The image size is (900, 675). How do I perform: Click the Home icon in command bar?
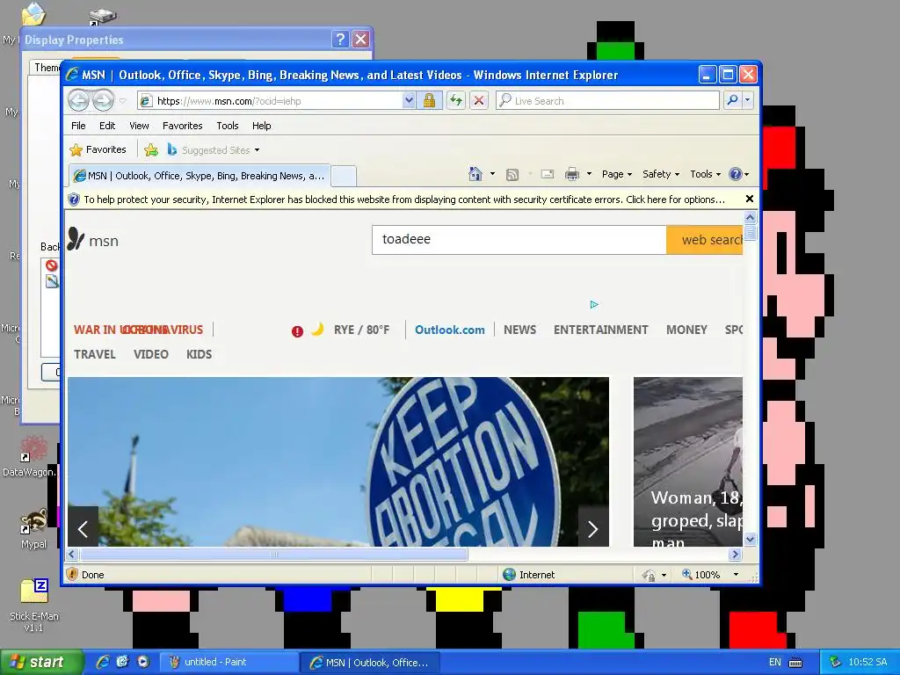point(475,174)
